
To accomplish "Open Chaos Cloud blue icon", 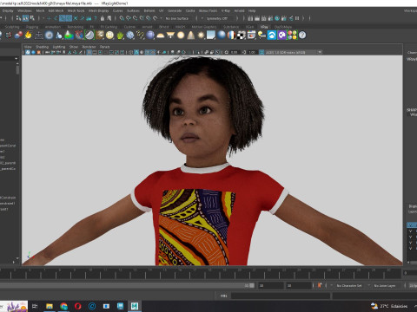I will 272,36.
